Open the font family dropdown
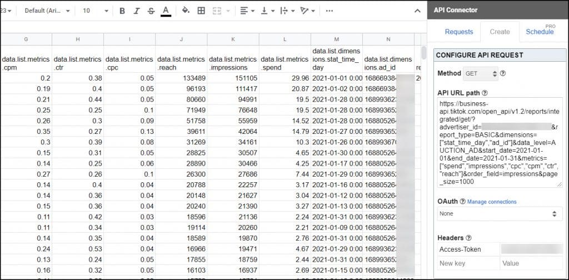 point(47,11)
